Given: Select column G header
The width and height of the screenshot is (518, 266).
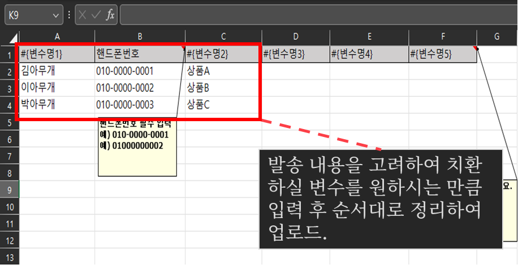Looking at the screenshot, I should pos(497,37).
